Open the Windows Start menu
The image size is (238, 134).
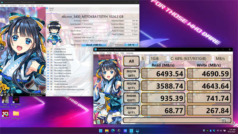click(101, 131)
